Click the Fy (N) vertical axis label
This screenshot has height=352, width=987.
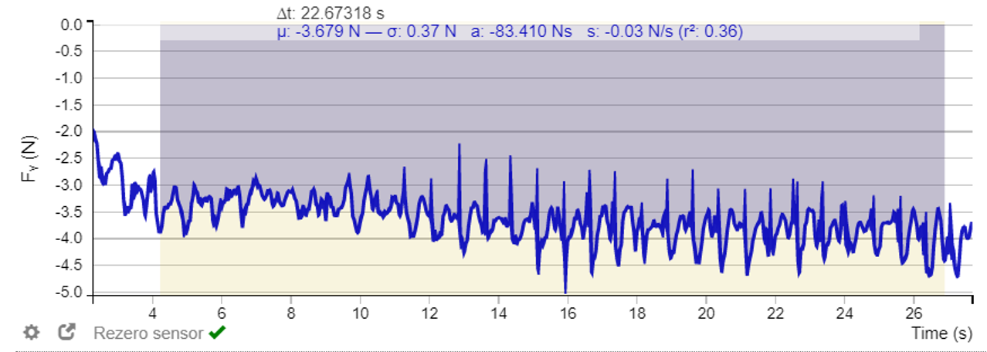coord(28,160)
